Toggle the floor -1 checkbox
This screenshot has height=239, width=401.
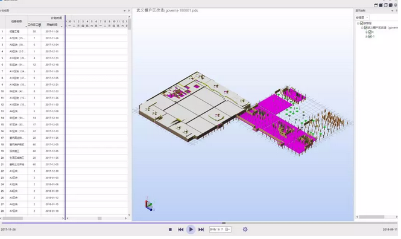(370, 36)
